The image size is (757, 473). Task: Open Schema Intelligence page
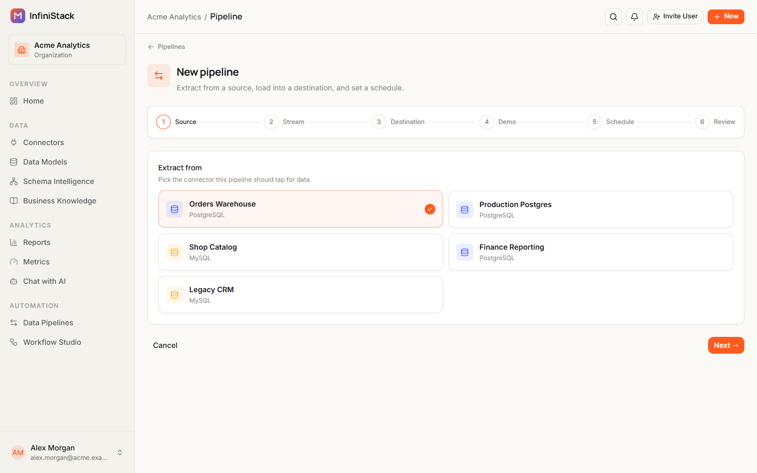(67, 181)
